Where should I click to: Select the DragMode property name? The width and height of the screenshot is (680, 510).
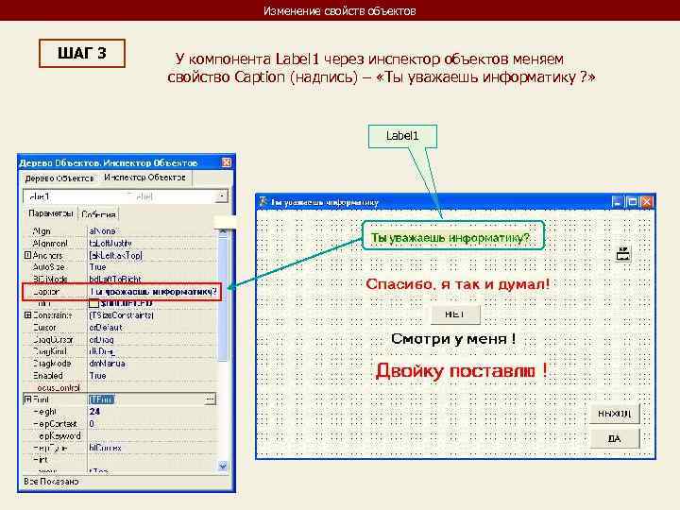52,364
